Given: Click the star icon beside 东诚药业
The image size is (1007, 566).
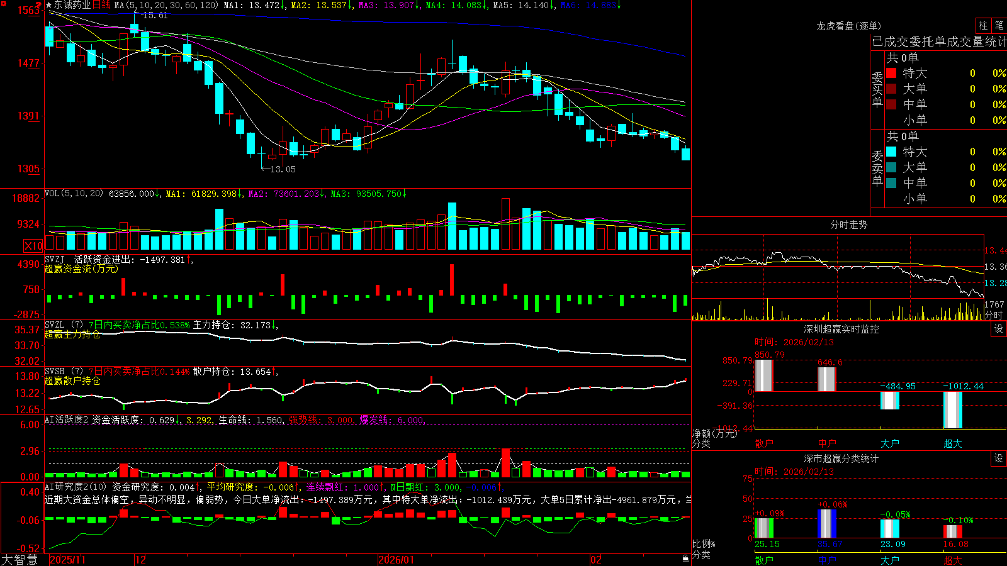Looking at the screenshot, I should click(x=48, y=5).
